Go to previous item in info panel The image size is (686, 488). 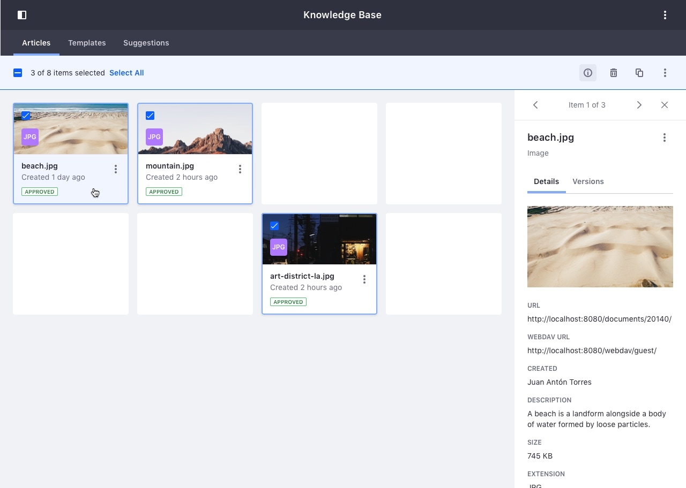pos(535,105)
